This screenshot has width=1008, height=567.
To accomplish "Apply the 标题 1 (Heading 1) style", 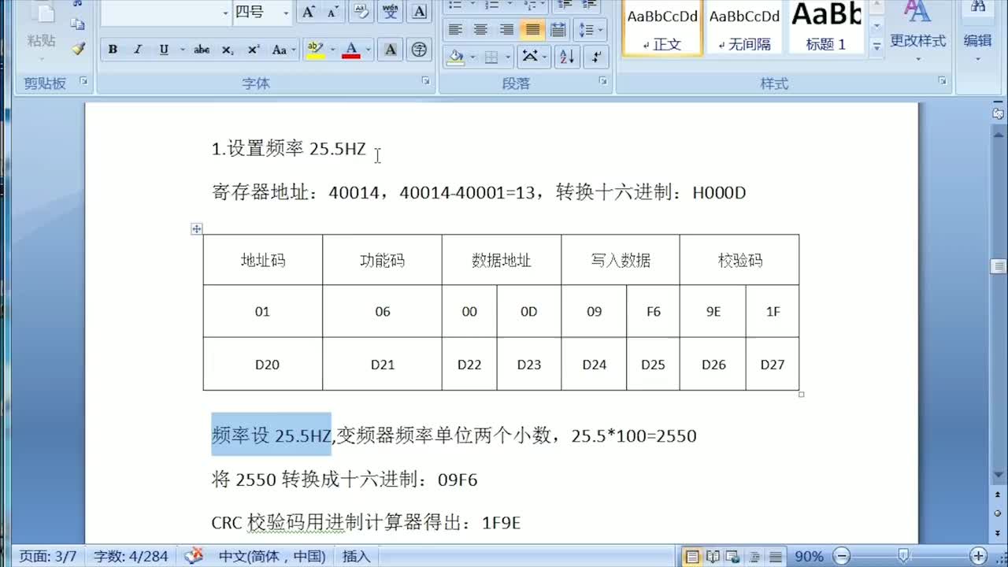I will click(x=826, y=28).
